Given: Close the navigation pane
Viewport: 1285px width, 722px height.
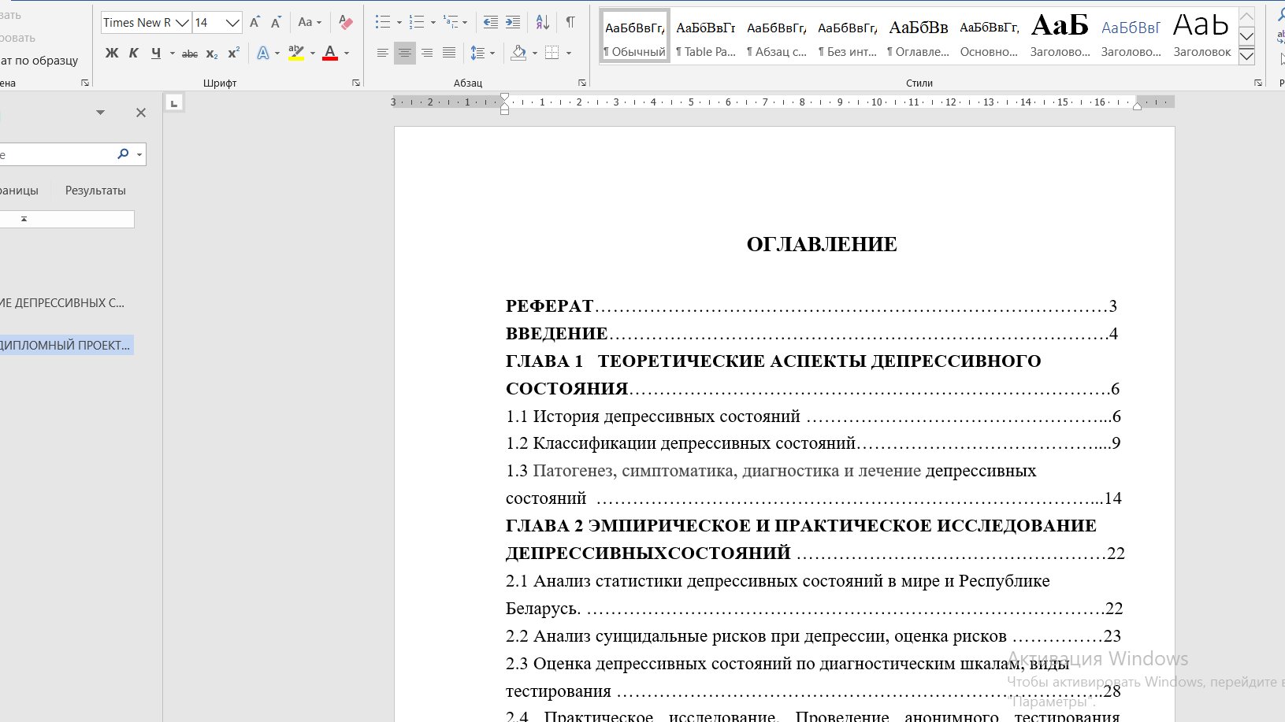Looking at the screenshot, I should point(141,113).
